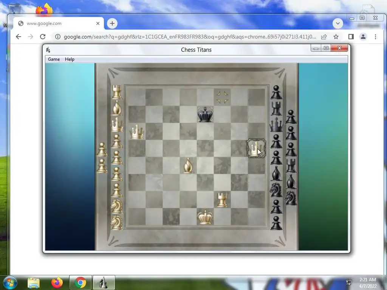
Task: Open File Explorer from the taskbar
Action: click(34, 282)
